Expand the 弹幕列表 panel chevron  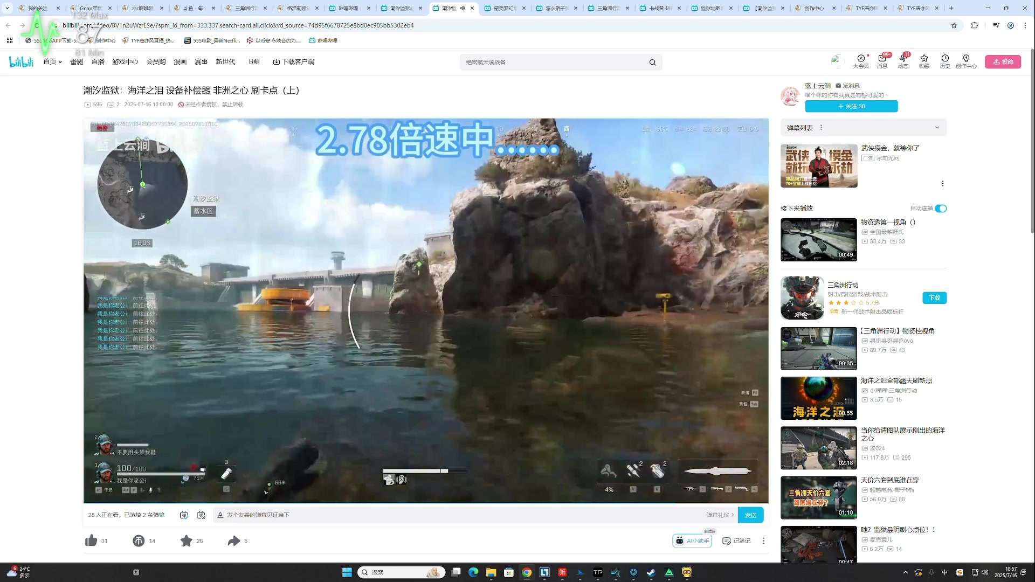click(937, 128)
